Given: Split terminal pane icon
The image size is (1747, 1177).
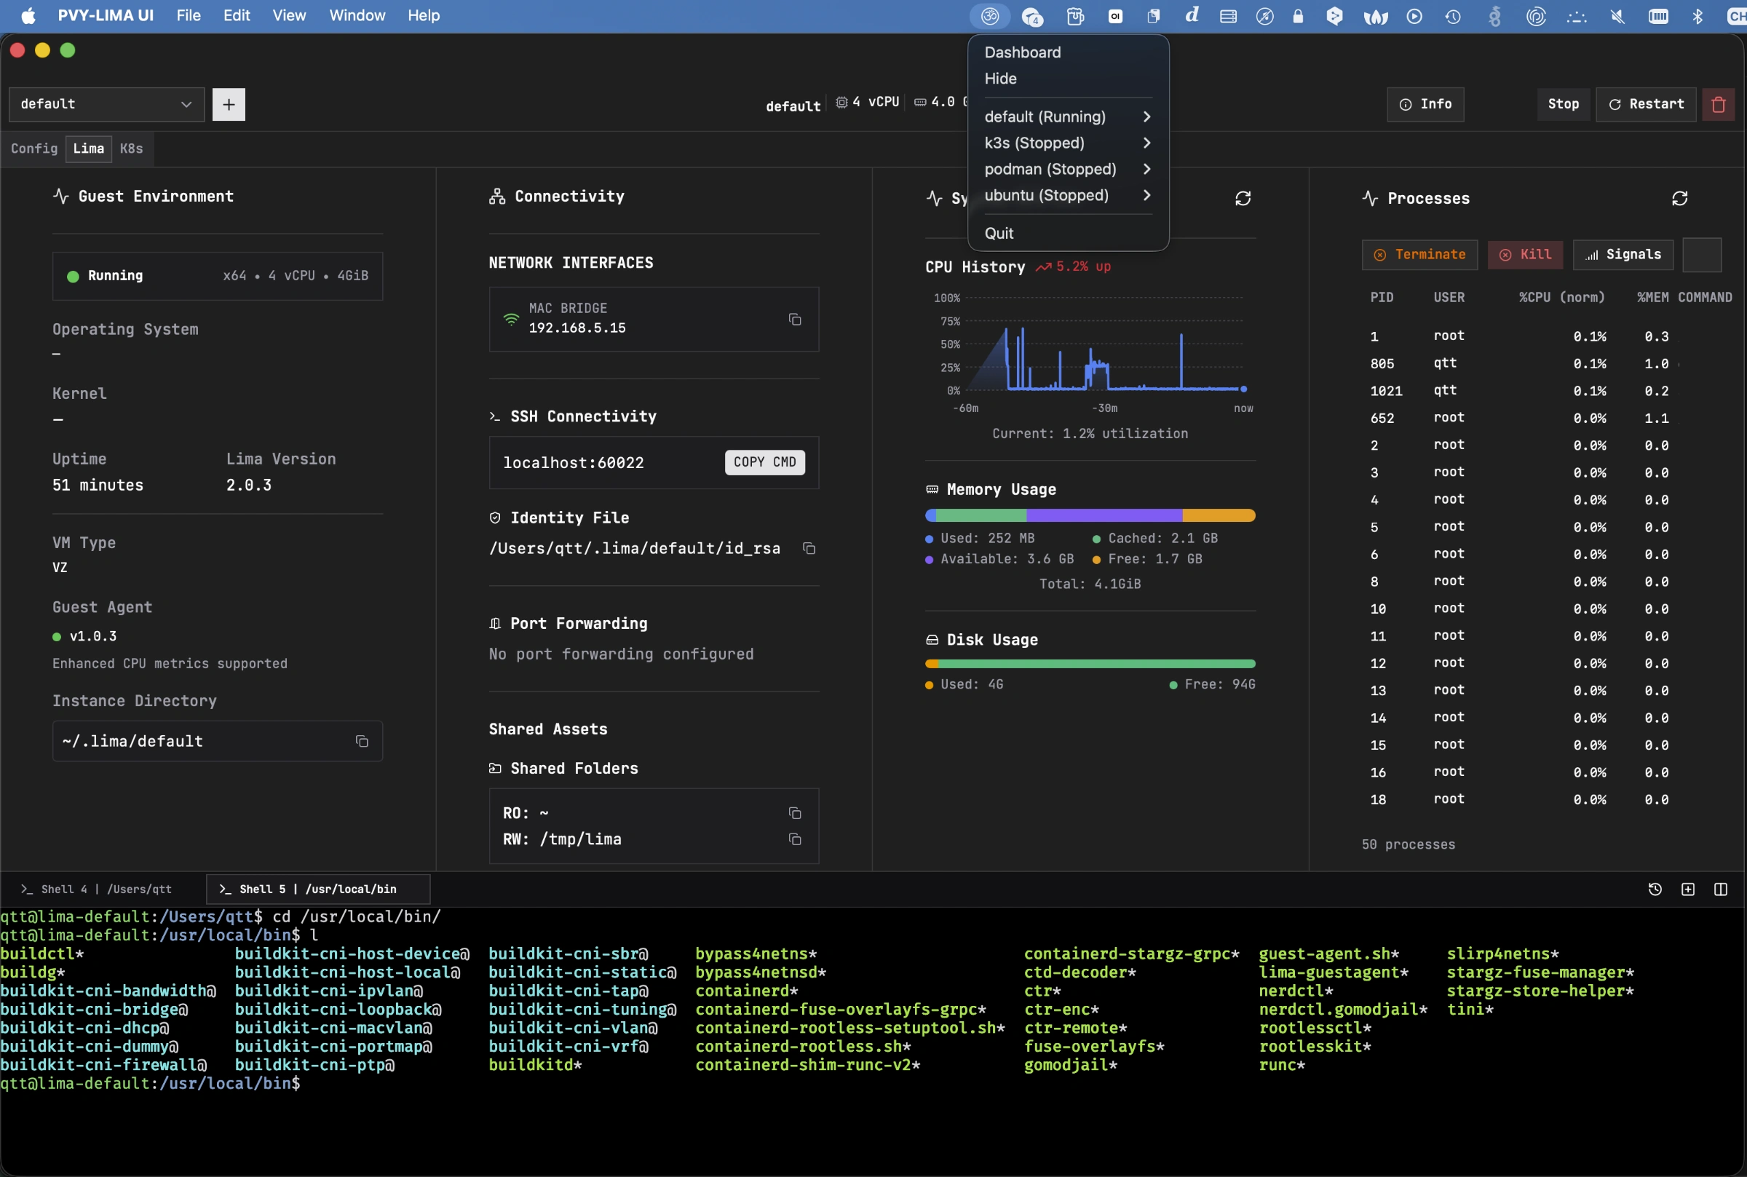Looking at the screenshot, I should point(1721,889).
